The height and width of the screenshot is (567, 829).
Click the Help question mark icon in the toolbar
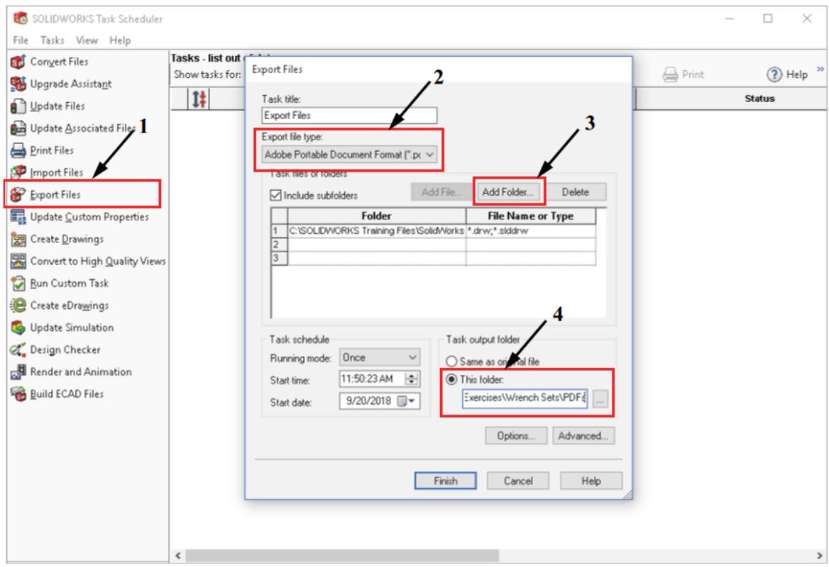[774, 74]
